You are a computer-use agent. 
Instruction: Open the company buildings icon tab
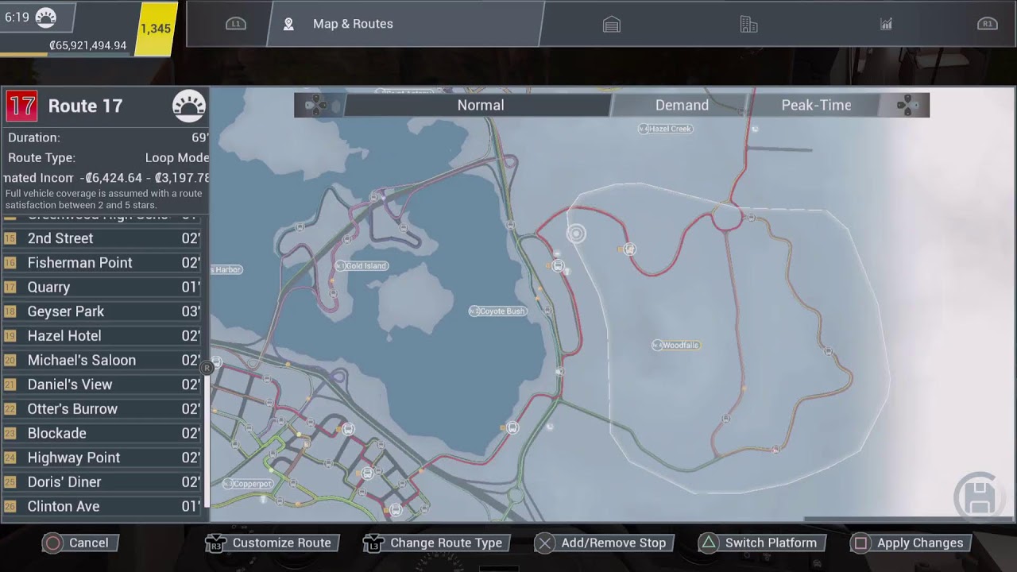(x=748, y=25)
